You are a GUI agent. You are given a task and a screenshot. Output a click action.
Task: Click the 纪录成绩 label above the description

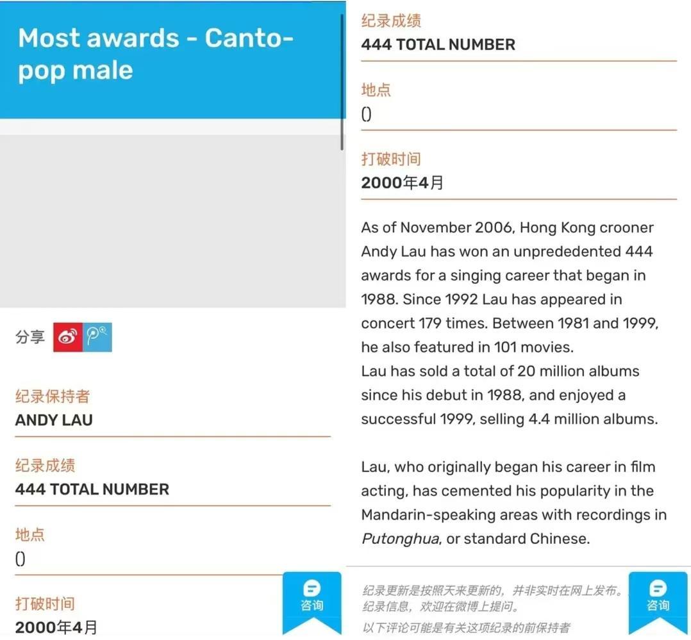tap(391, 21)
